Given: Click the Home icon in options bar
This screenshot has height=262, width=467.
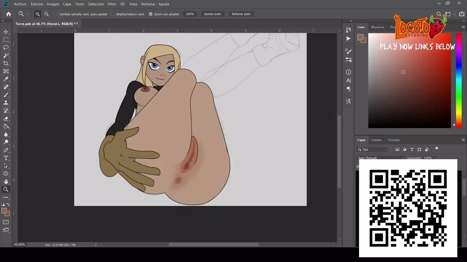Looking at the screenshot, I should 8,14.
